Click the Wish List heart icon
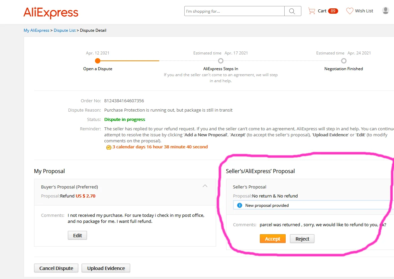The image size is (394, 279). pos(350,11)
